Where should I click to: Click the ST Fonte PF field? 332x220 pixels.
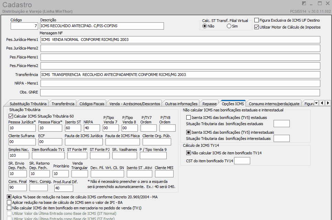(x=77, y=156)
